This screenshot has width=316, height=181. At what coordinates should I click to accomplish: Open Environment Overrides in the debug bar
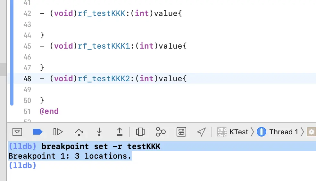click(181, 132)
